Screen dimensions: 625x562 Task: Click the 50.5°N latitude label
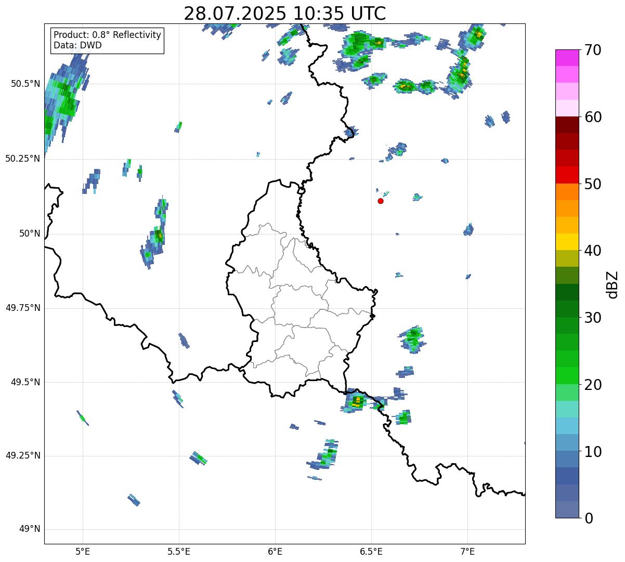(x=25, y=84)
